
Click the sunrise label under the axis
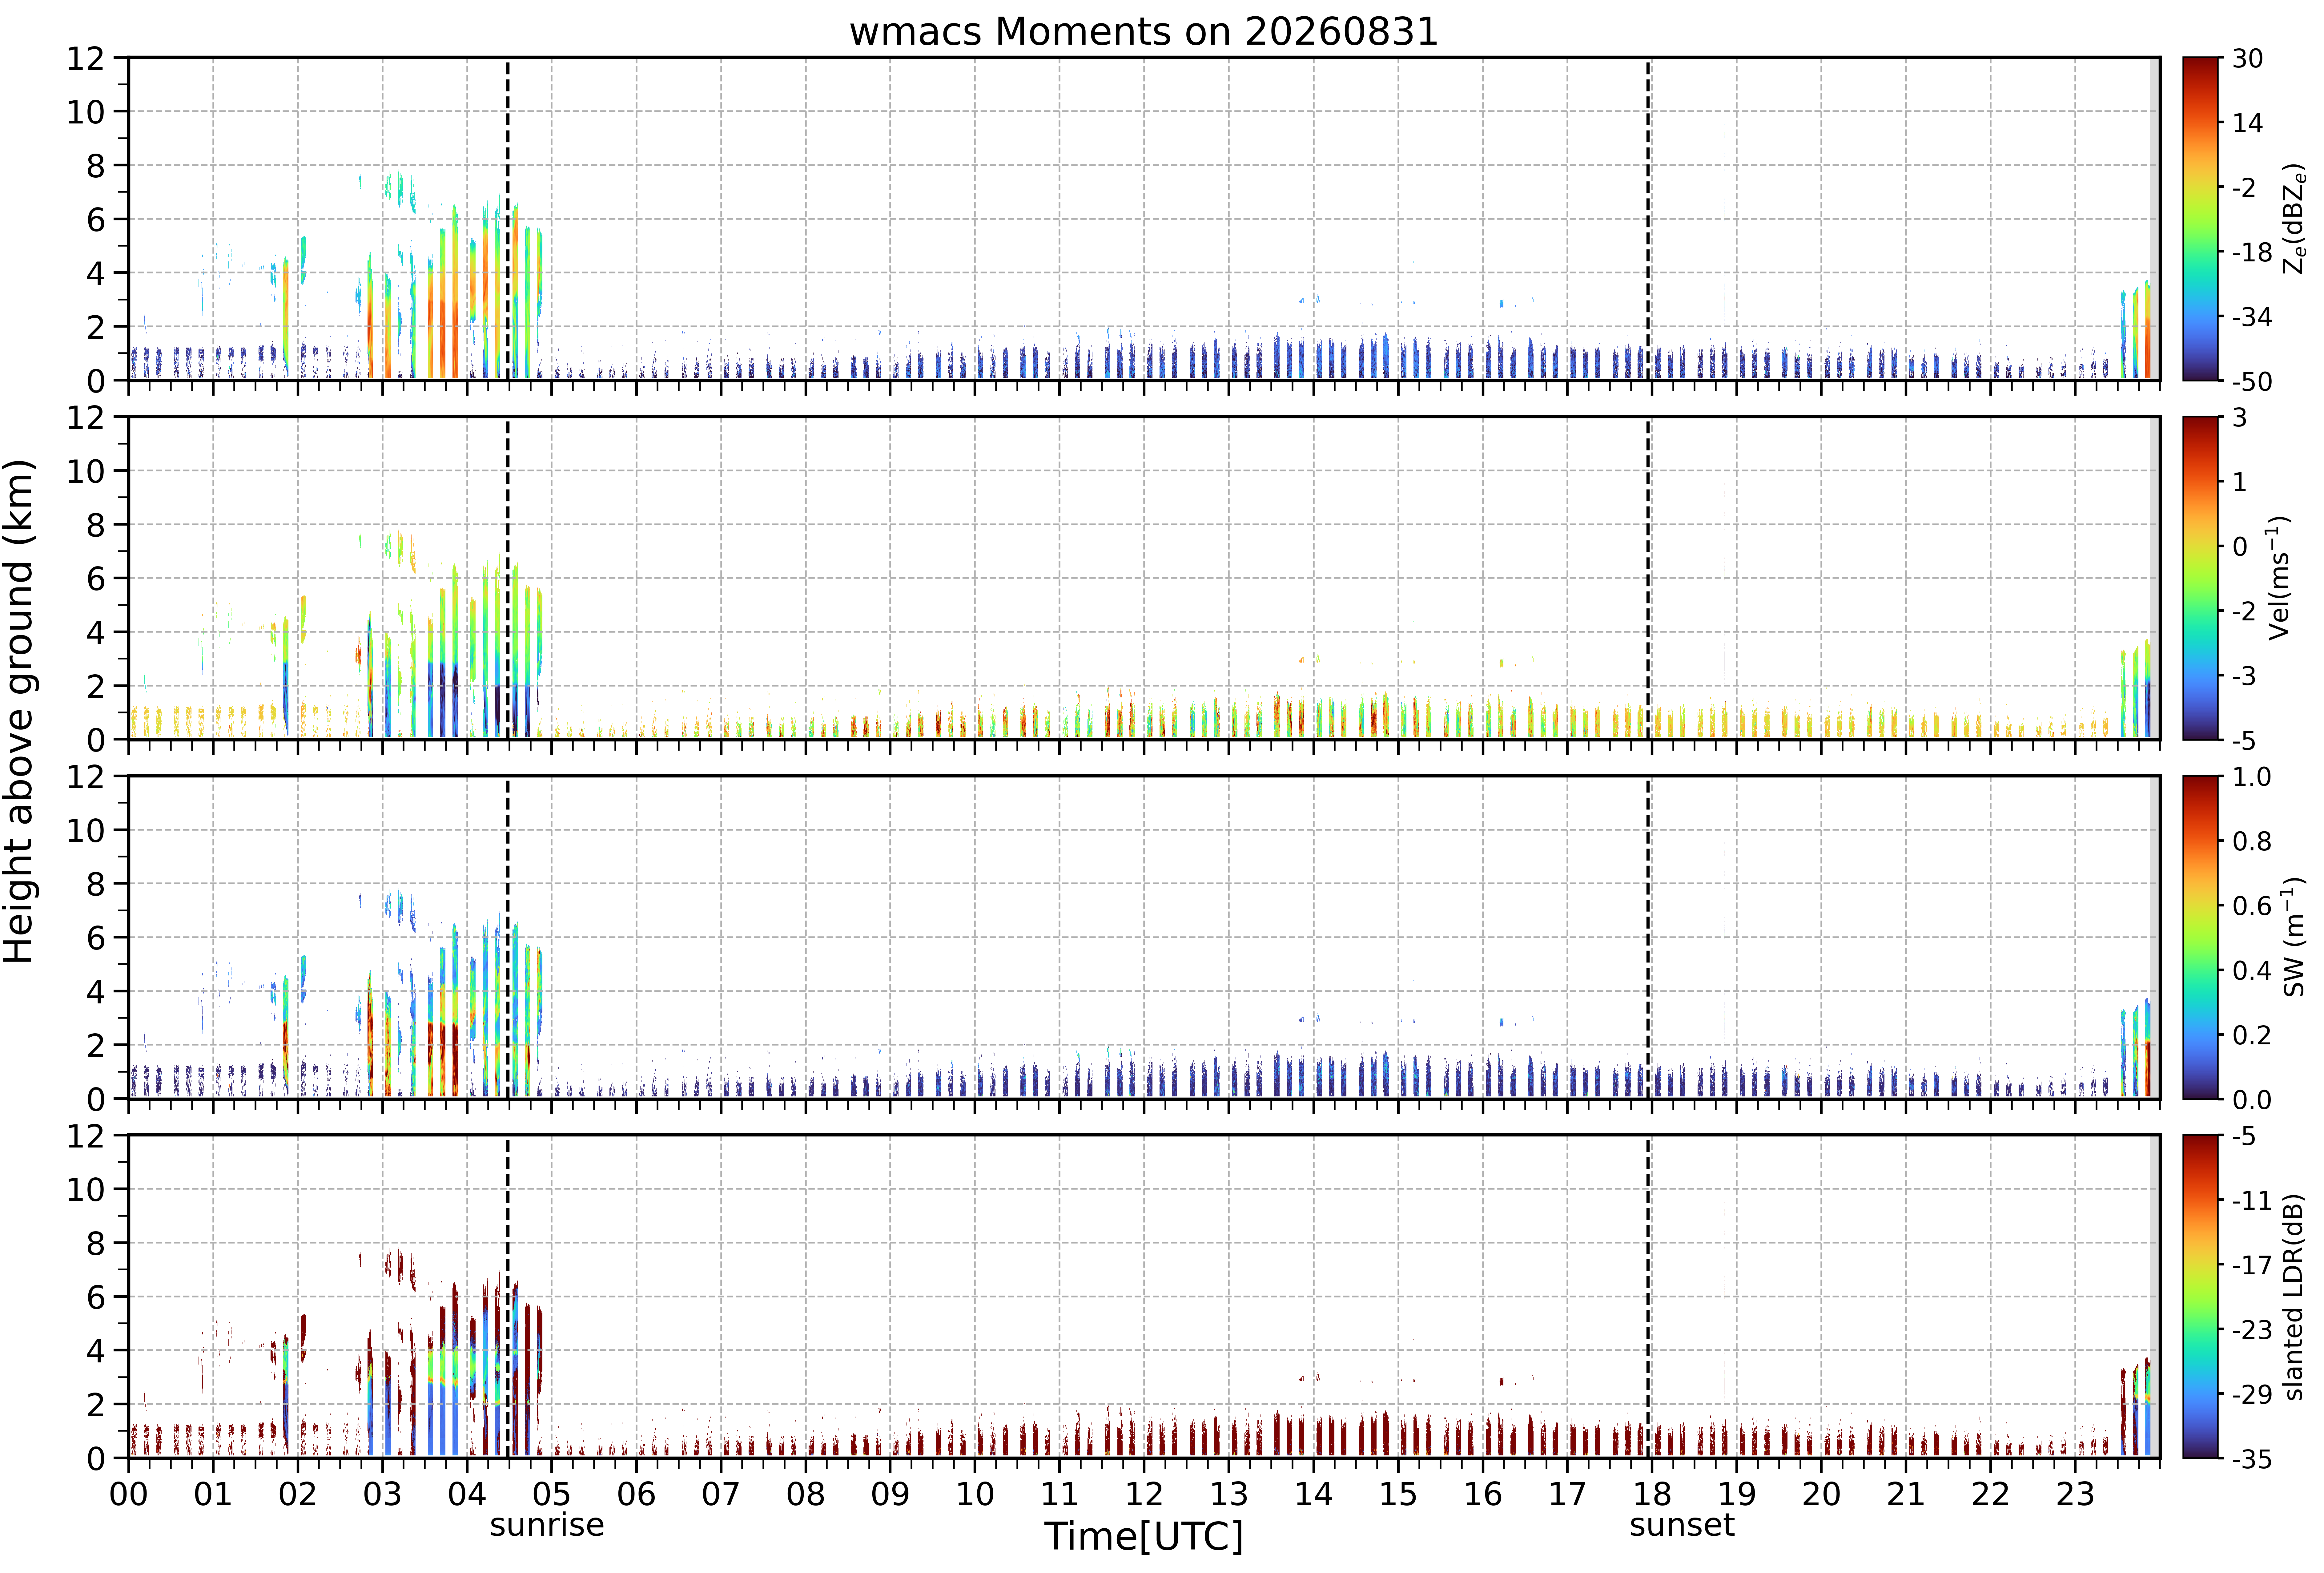pos(547,1525)
